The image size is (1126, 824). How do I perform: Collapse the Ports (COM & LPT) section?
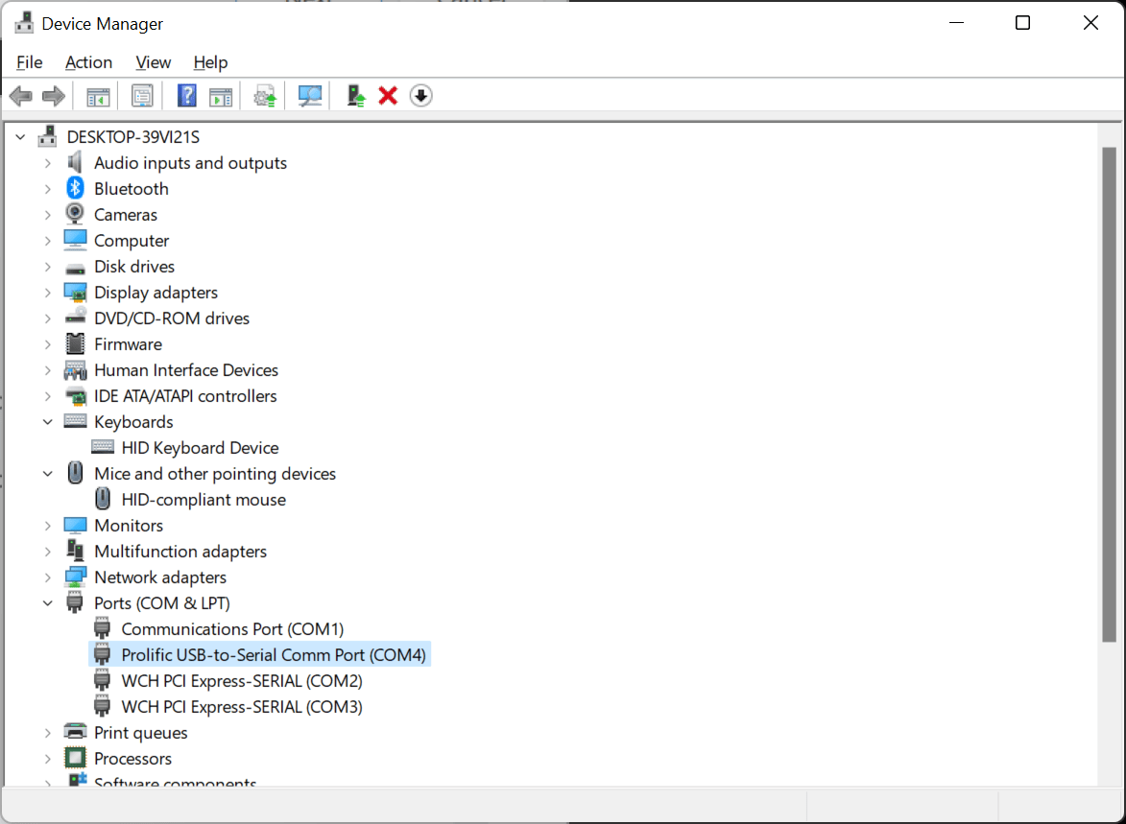(47, 602)
